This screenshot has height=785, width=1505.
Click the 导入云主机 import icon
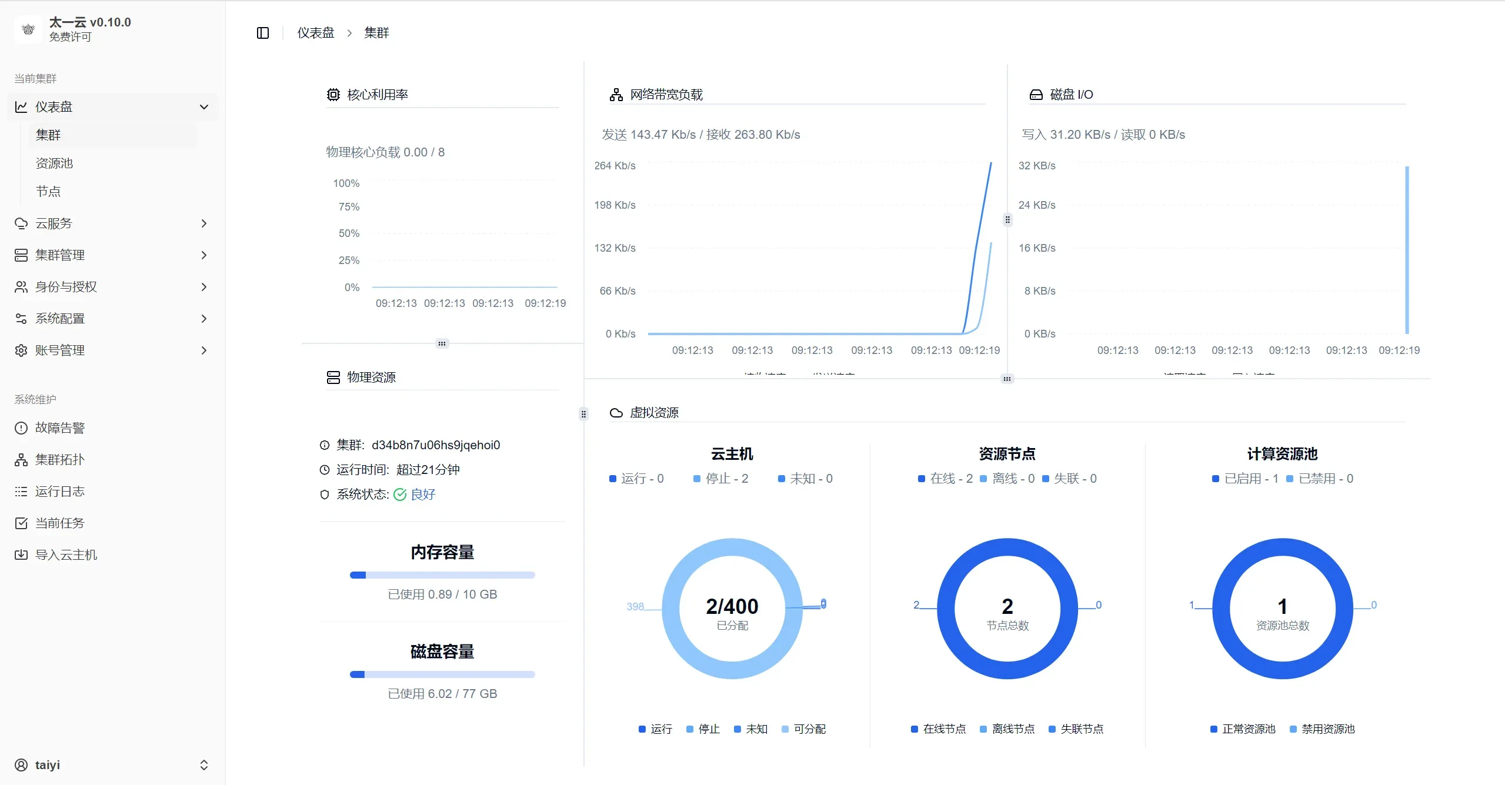pos(21,555)
